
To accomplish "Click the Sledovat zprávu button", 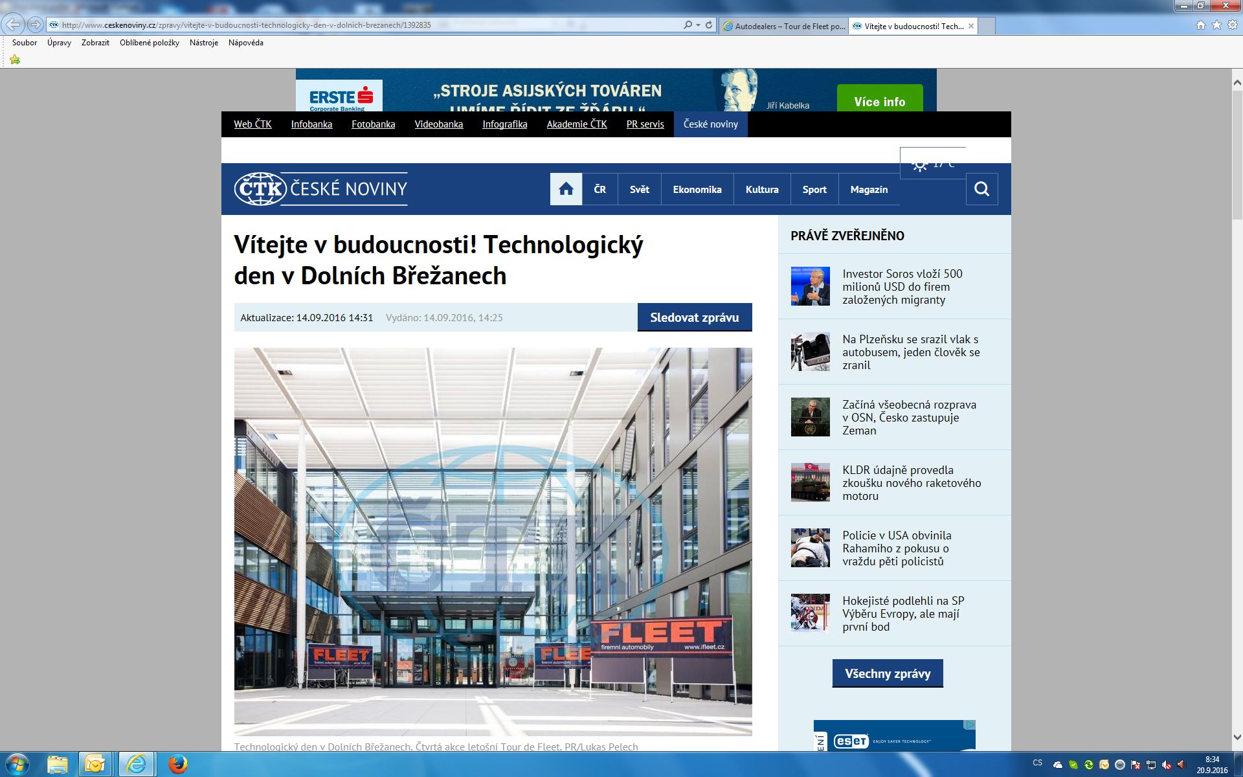I will coord(695,317).
